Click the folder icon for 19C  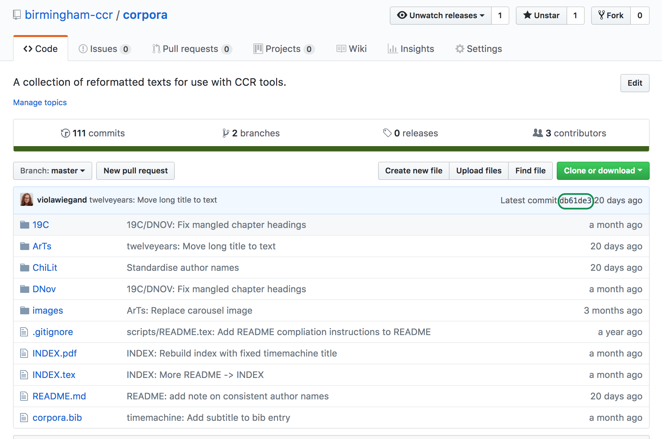click(x=25, y=225)
